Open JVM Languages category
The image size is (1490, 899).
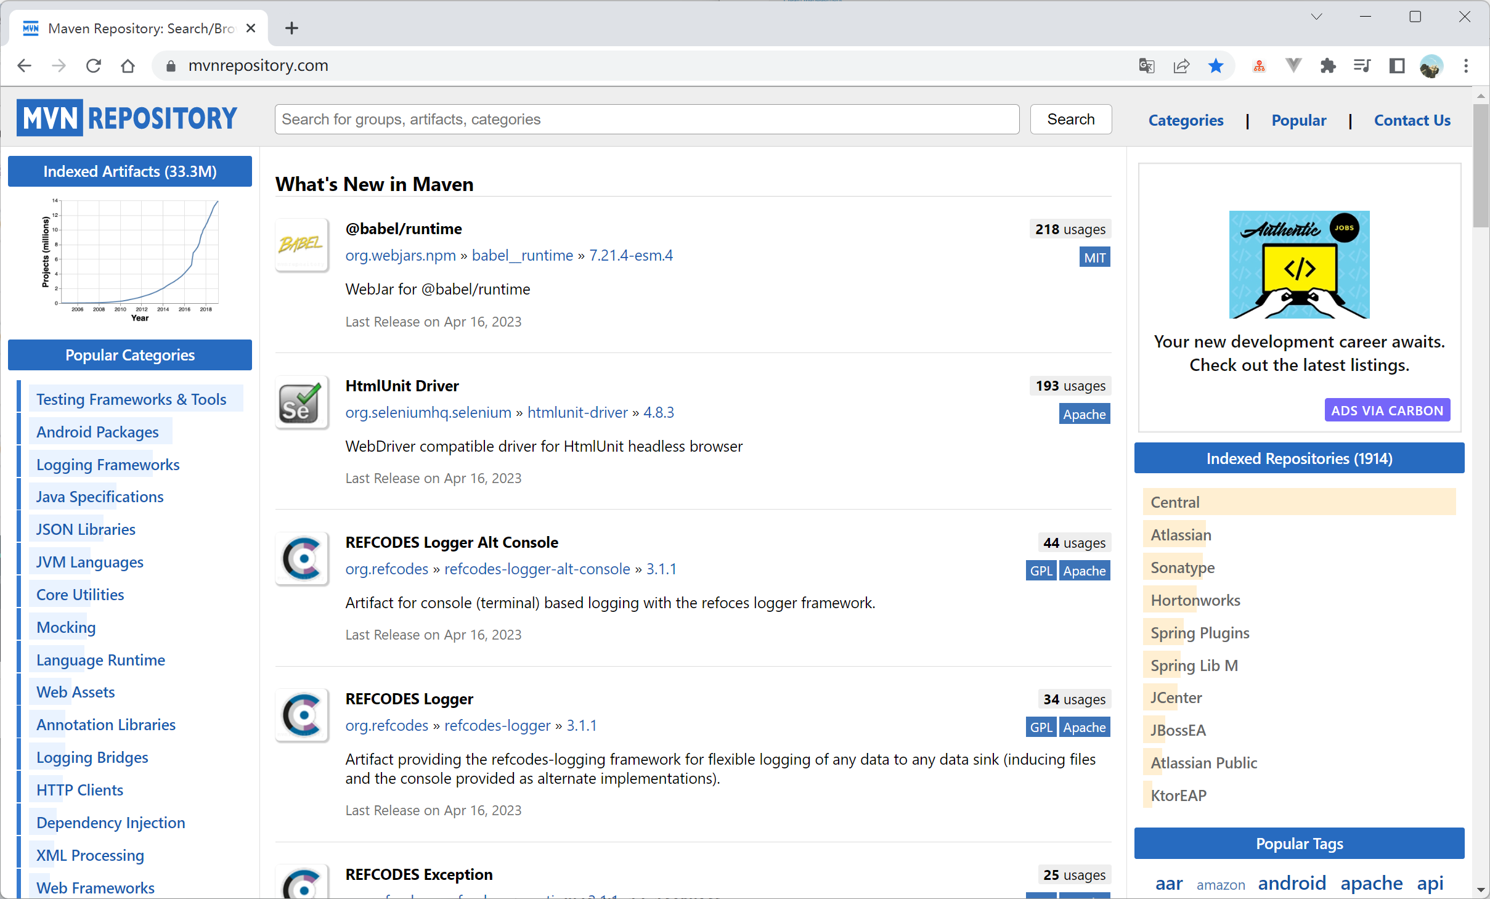(90, 562)
